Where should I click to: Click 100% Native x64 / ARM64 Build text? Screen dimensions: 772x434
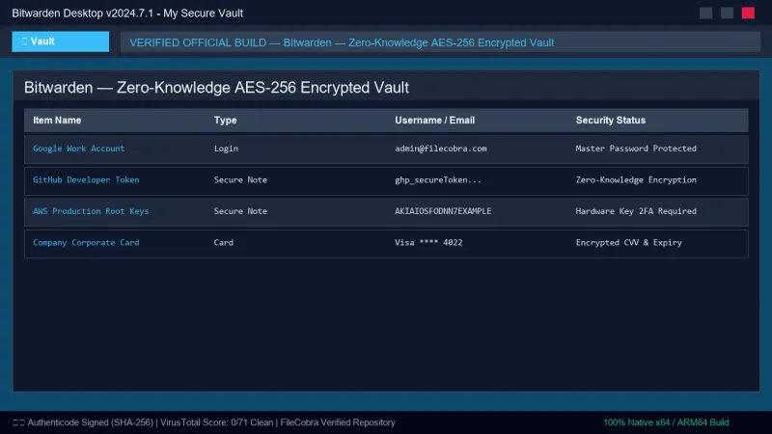pos(666,422)
